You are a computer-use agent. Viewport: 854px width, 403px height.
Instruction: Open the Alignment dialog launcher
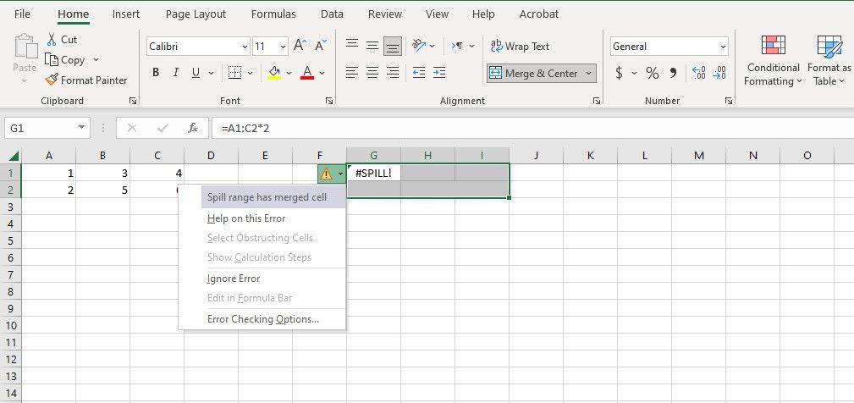tap(597, 101)
